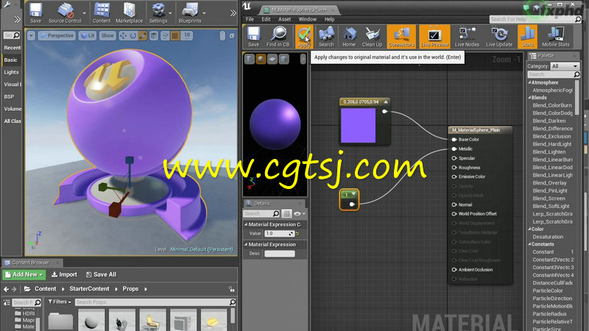
Task: Open the File menu in material editor
Action: 250,19
